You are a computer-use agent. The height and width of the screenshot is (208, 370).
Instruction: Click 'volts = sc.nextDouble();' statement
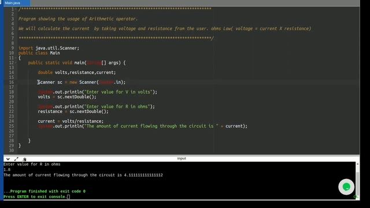[67, 97]
